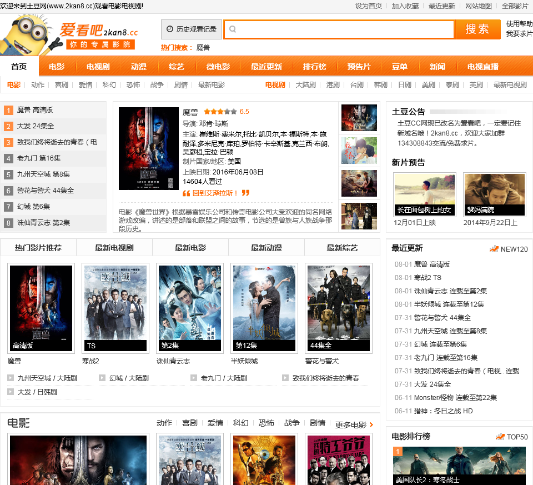Switch to 最新综艺 section tab
533x485 pixels.
(x=343, y=248)
